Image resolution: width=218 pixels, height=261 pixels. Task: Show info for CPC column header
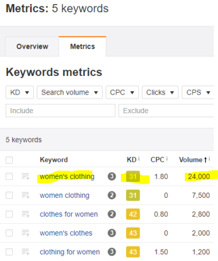tap(167, 159)
